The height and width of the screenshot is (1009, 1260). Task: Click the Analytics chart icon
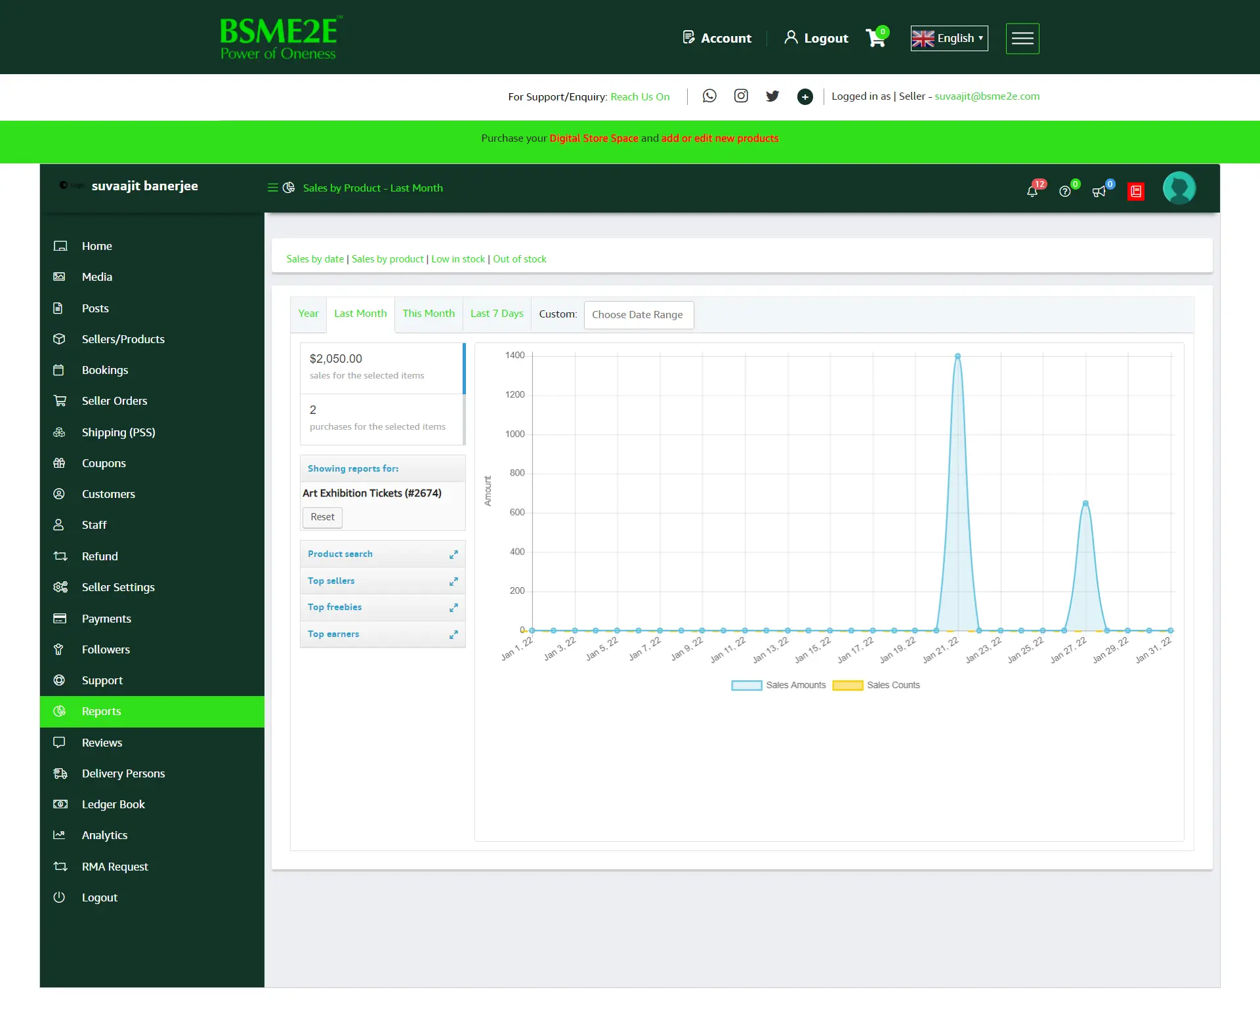pos(59,835)
